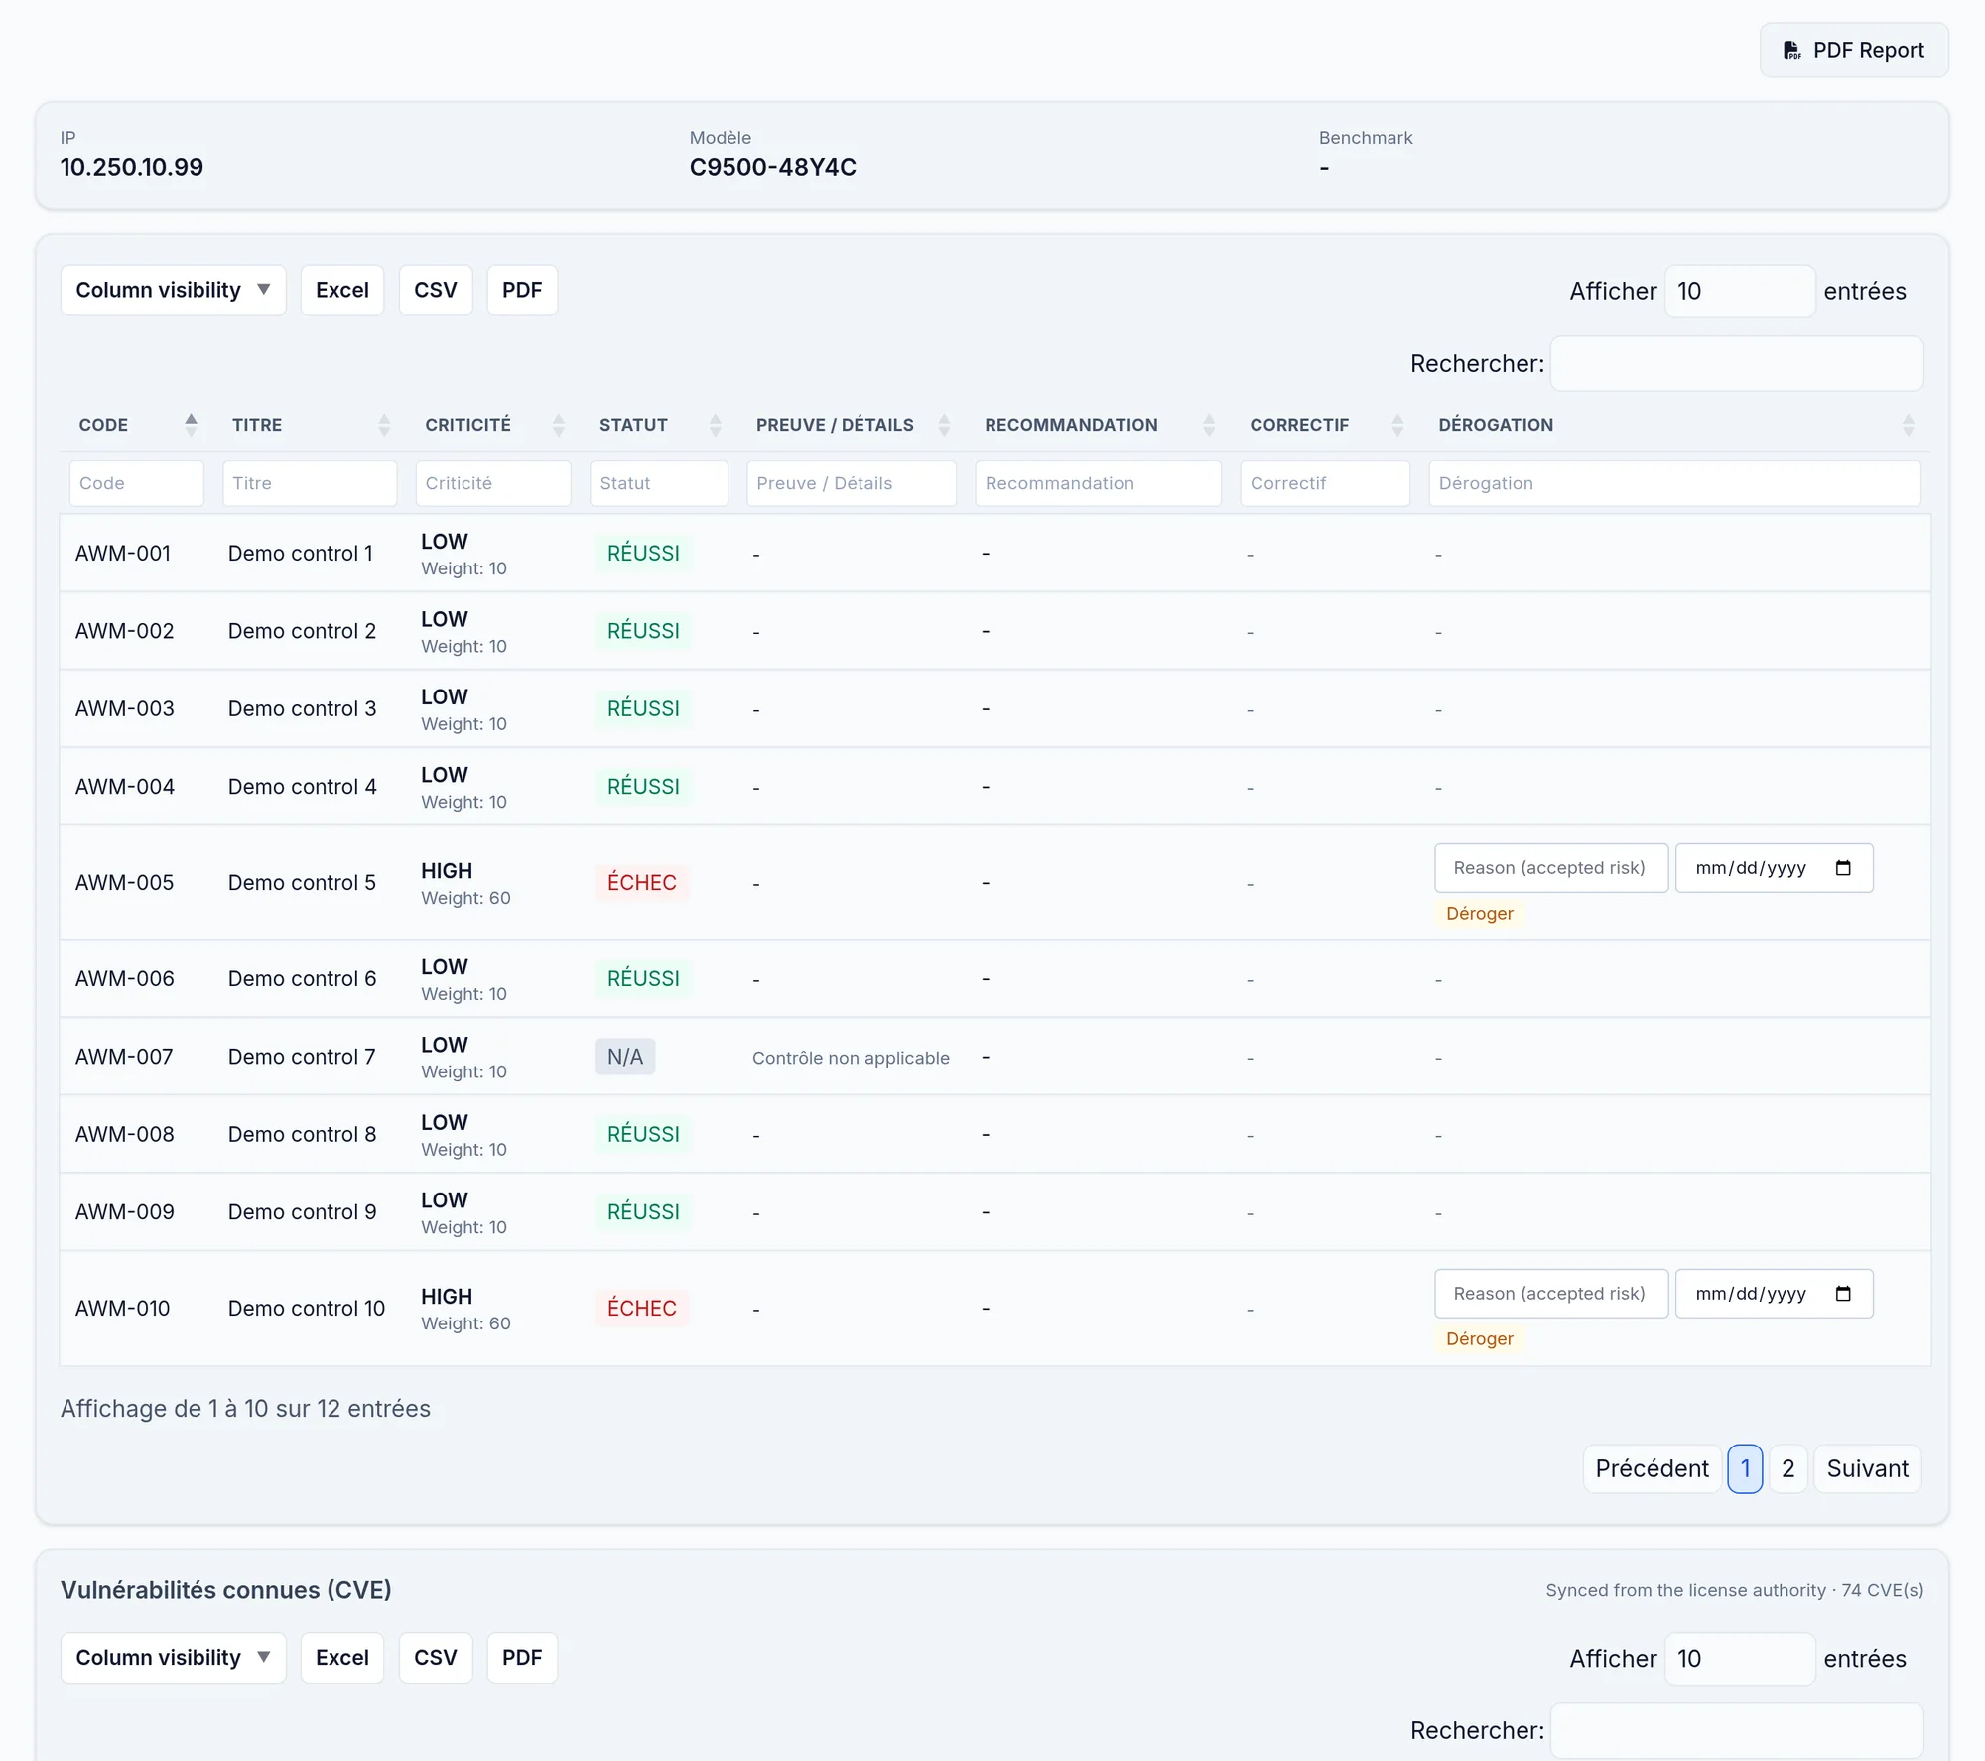
Task: Sort by the CRITICITÉ column
Action: point(492,425)
